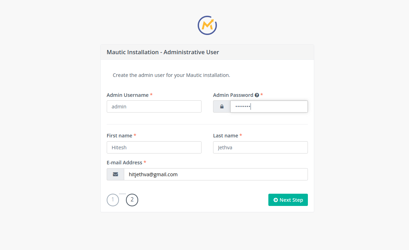Viewport: 409px width, 250px height.
Task: Click the Admin Password help question-mark icon
Action: point(257,95)
